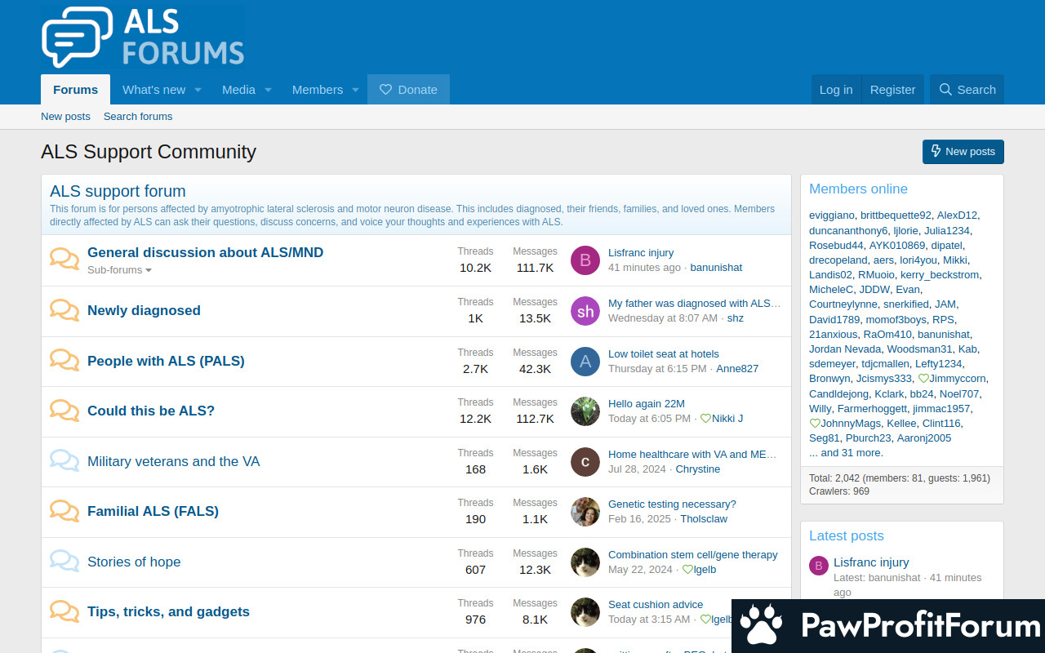Click the cat avatar beside Combination stem cell thread
1045x653 pixels.
pyautogui.click(x=585, y=562)
